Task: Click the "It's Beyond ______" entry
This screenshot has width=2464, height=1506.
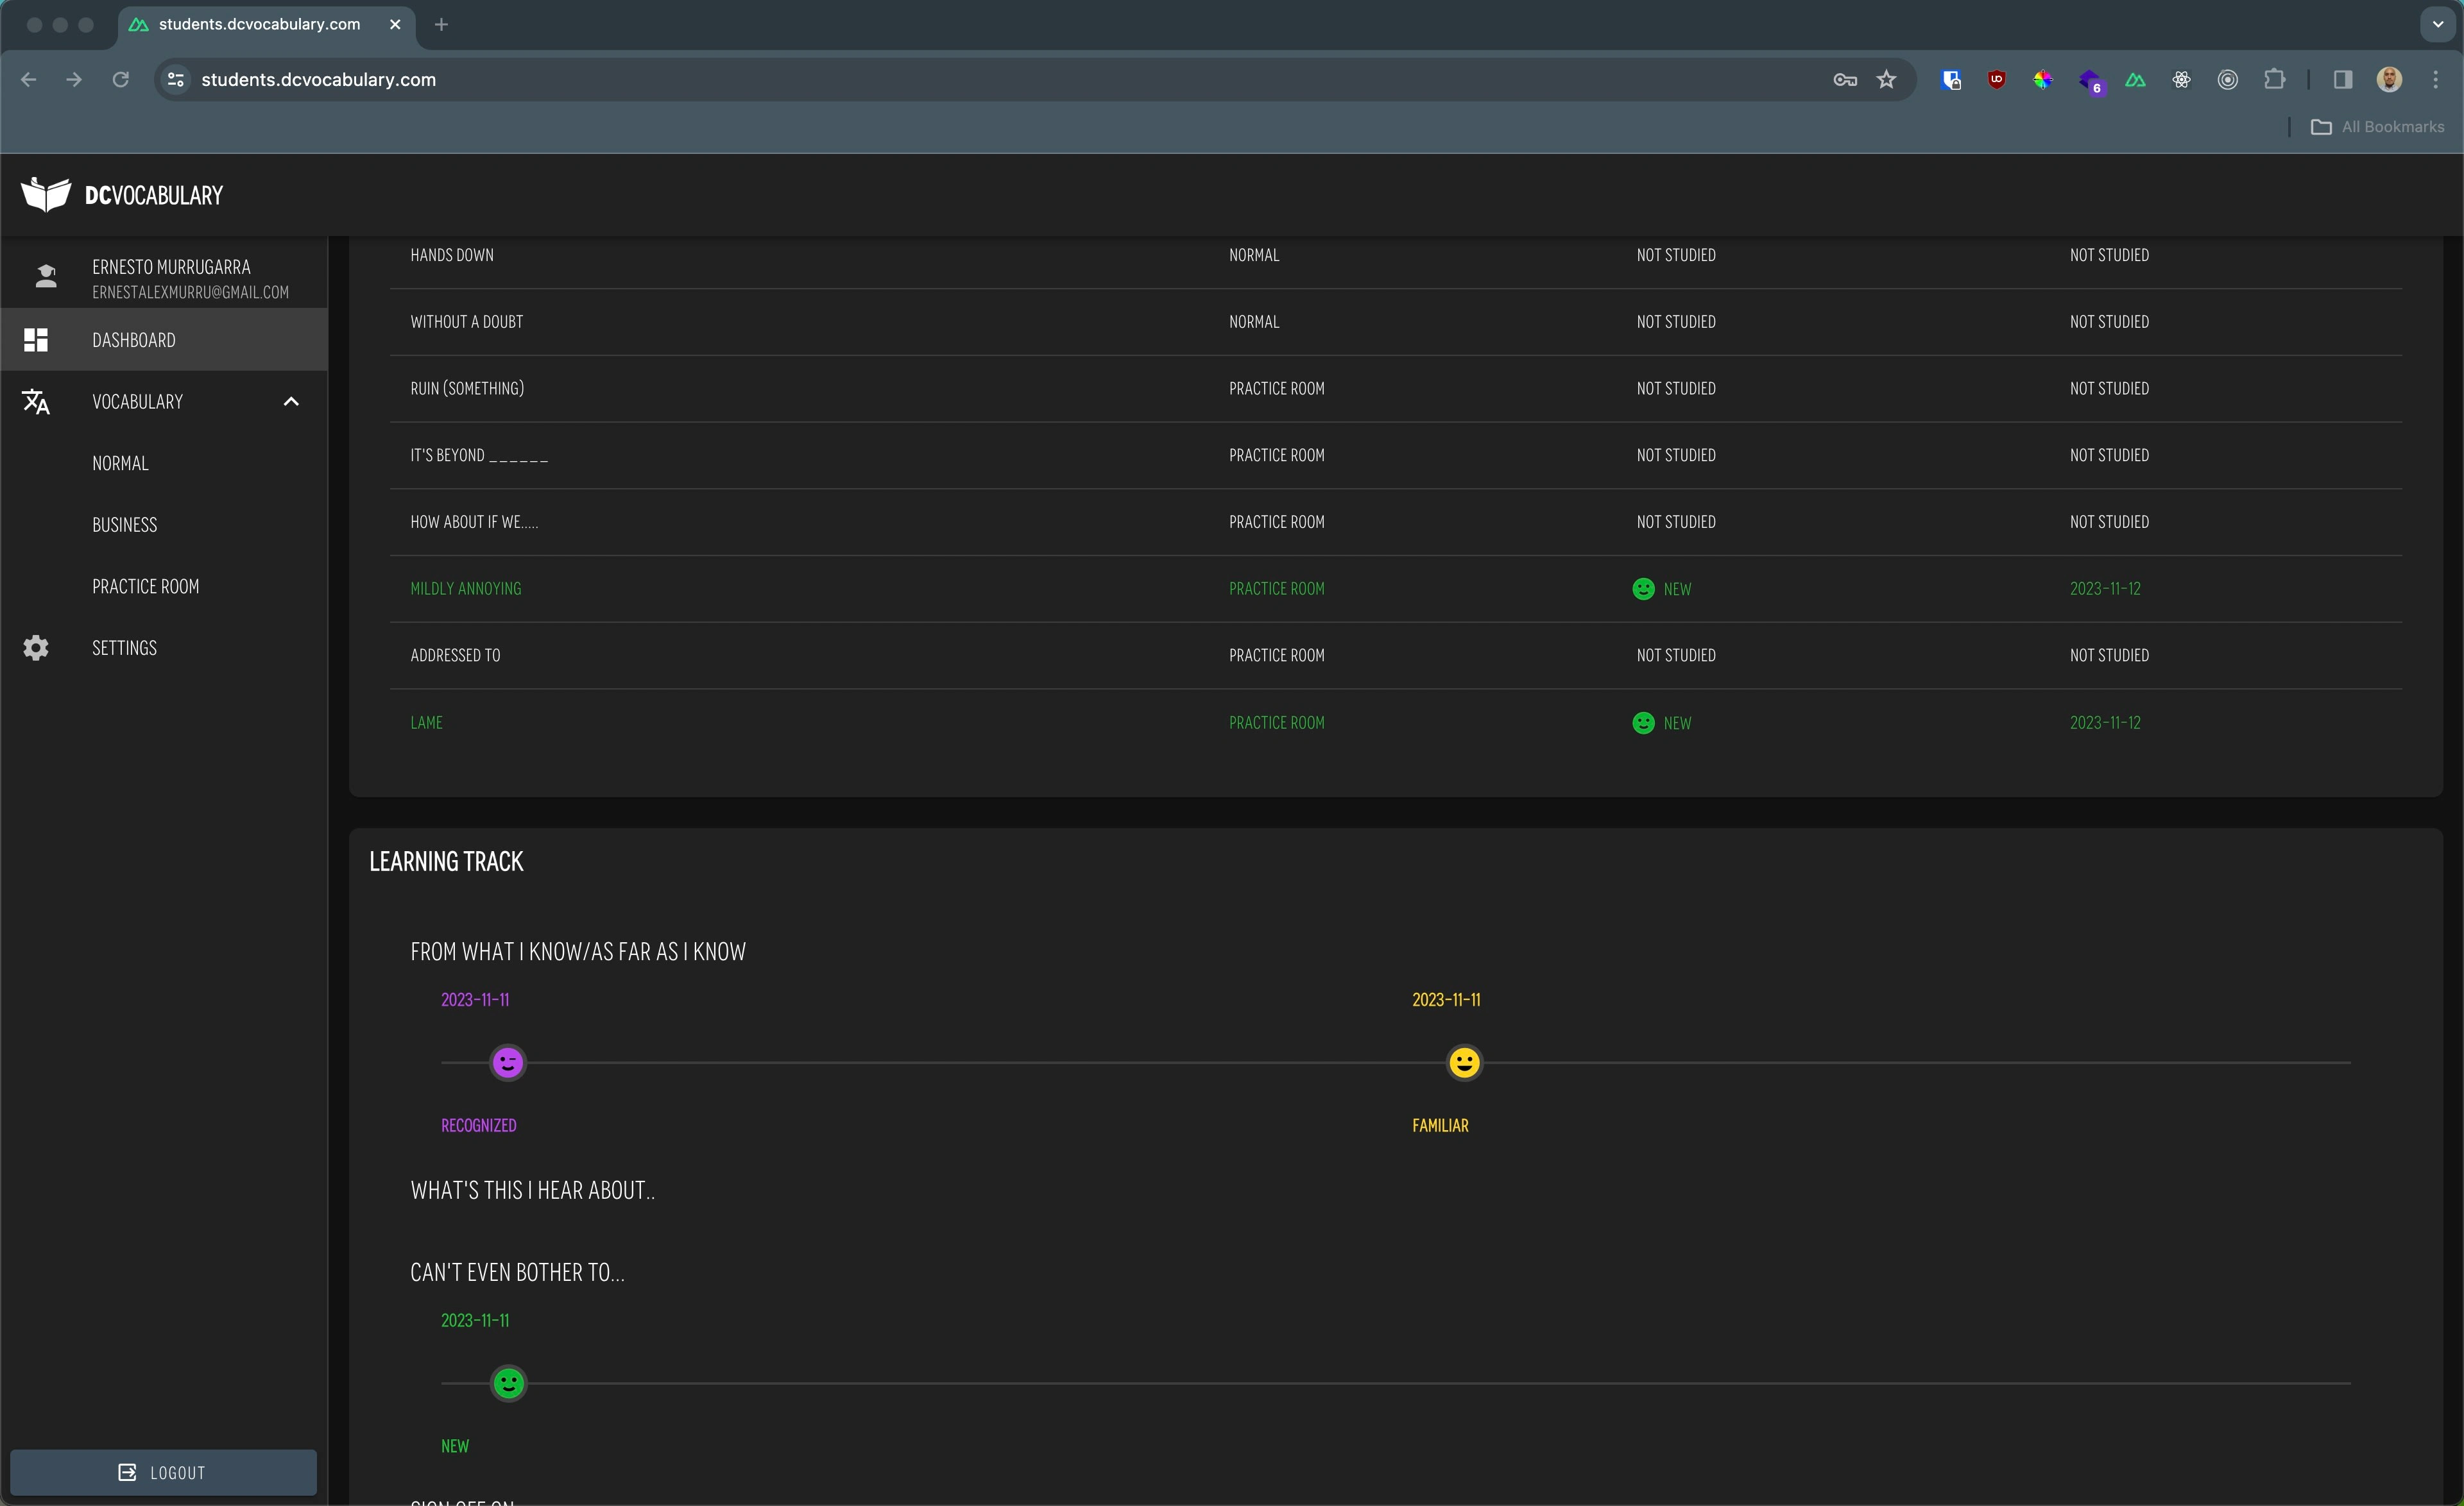Action: tap(479, 455)
